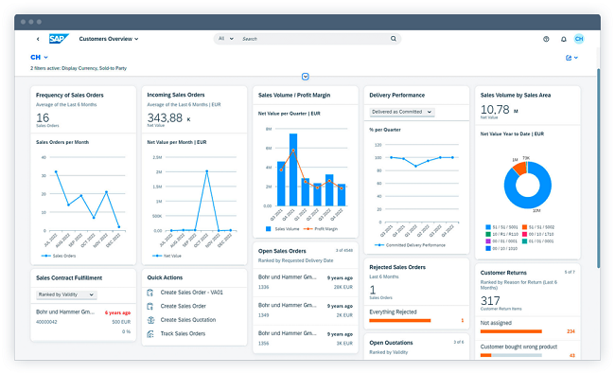This screenshot has height=374, width=615.
Task: Open Delivery Performance card header
Action: coord(416,96)
